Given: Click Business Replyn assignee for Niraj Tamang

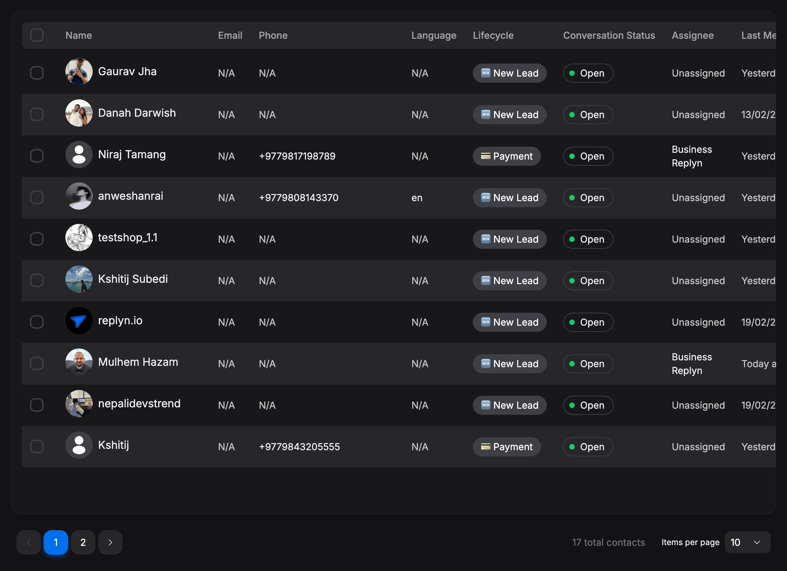Looking at the screenshot, I should [691, 156].
